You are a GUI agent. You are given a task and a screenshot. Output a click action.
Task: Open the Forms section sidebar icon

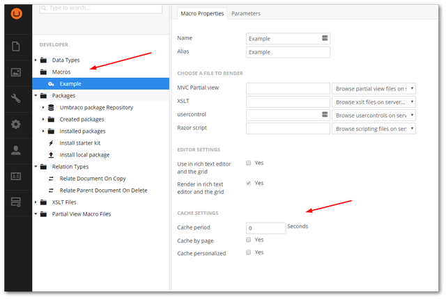point(16,202)
